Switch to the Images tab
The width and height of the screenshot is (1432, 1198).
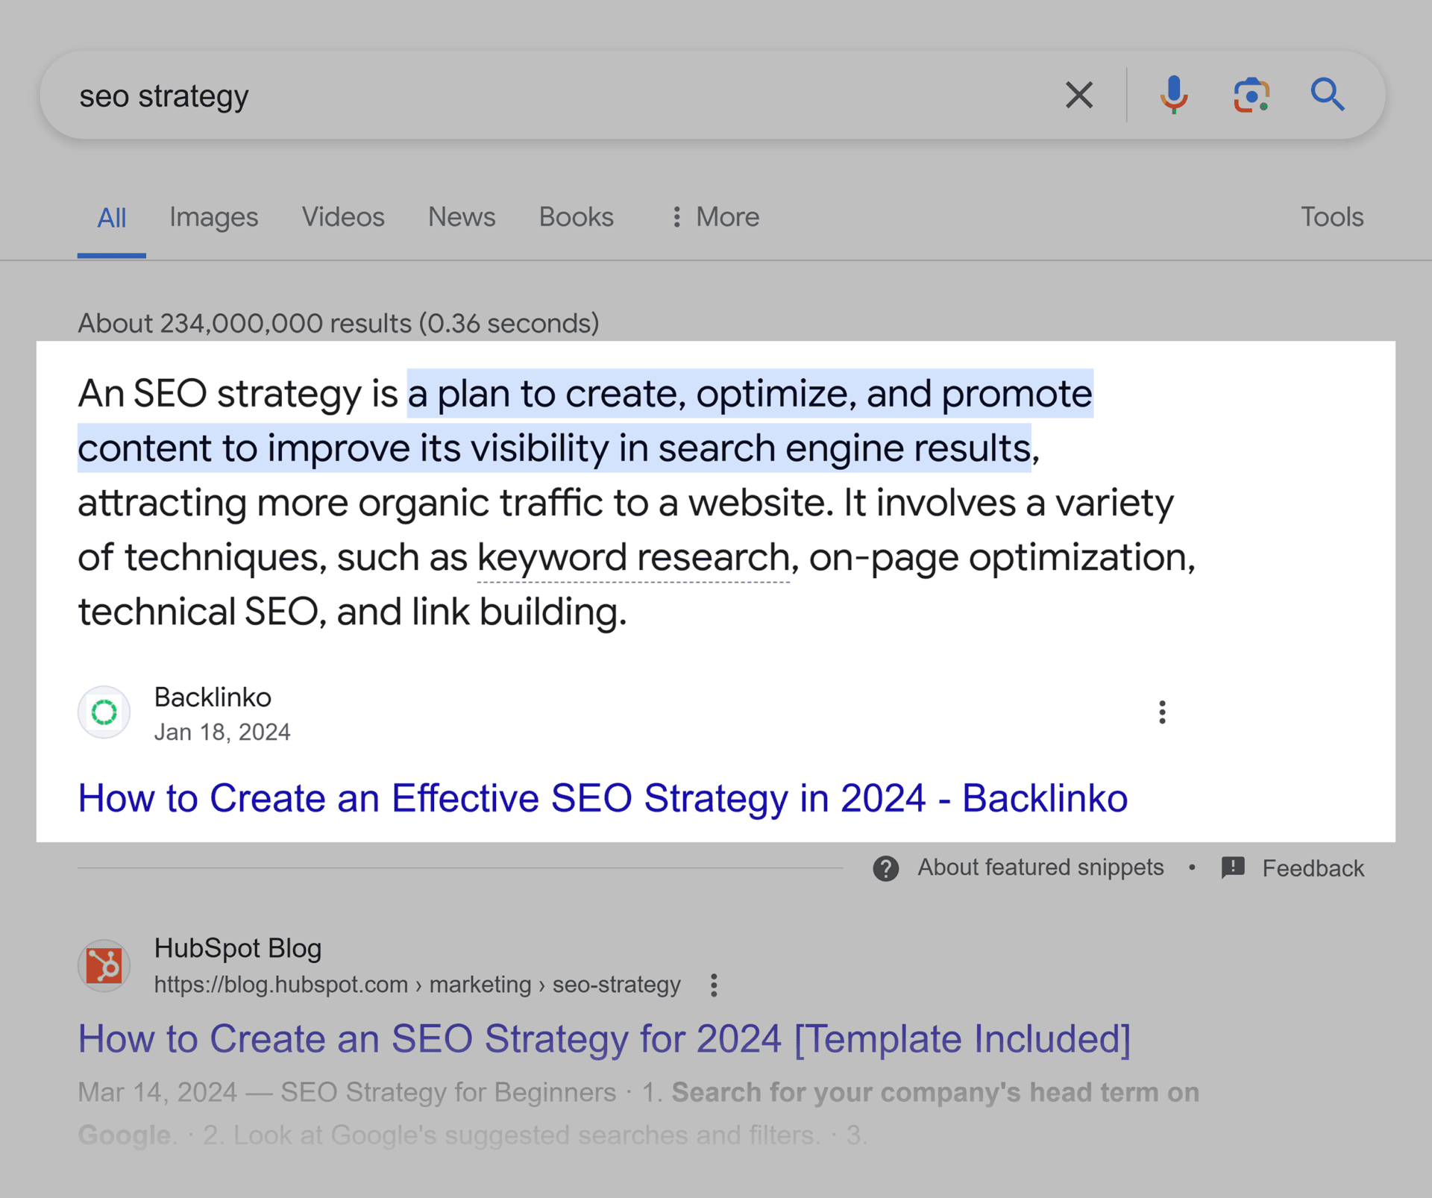click(213, 216)
